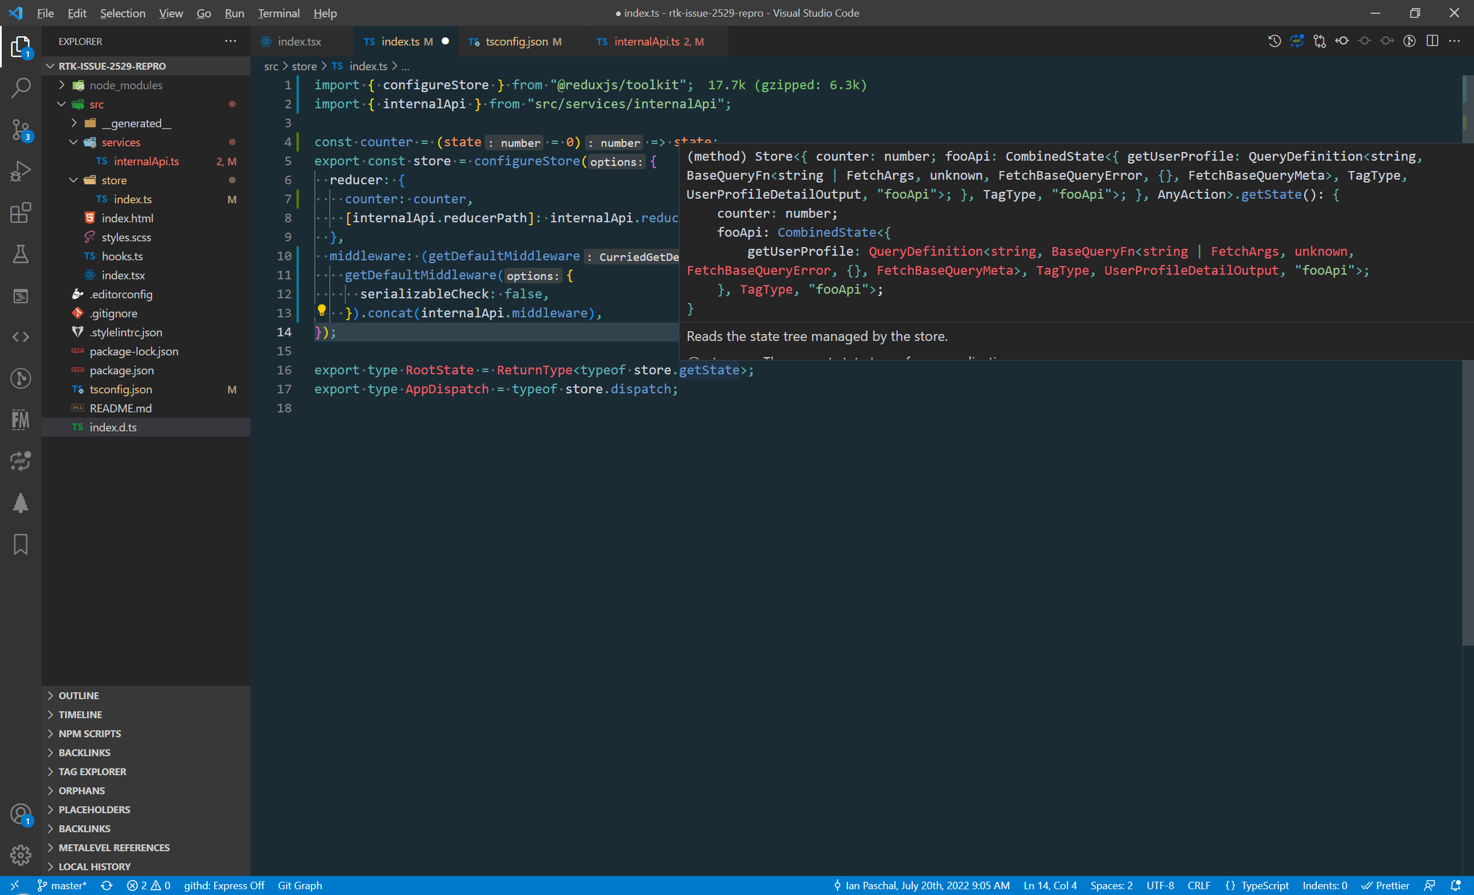Open the Source Control view with badge 3

click(20, 129)
